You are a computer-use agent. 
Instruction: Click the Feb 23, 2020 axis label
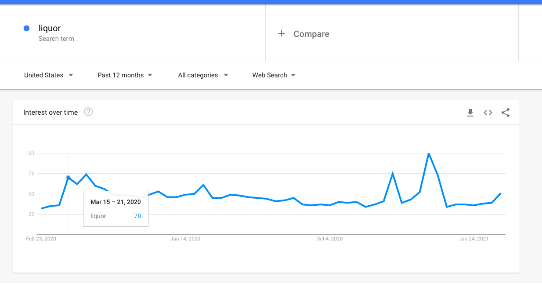[x=41, y=239]
